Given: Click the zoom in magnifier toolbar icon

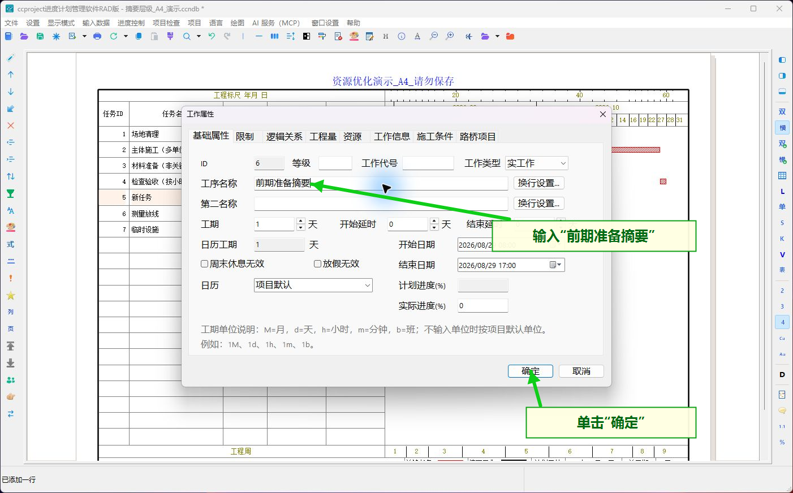Looking at the screenshot, I should click(450, 36).
